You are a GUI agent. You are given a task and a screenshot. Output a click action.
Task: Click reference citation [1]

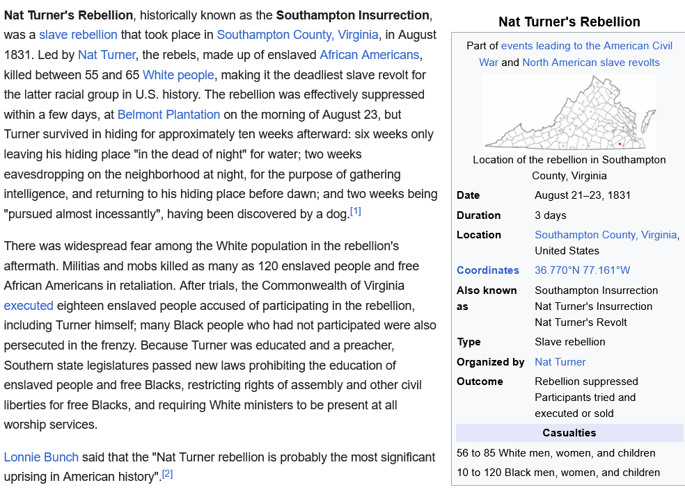(356, 210)
